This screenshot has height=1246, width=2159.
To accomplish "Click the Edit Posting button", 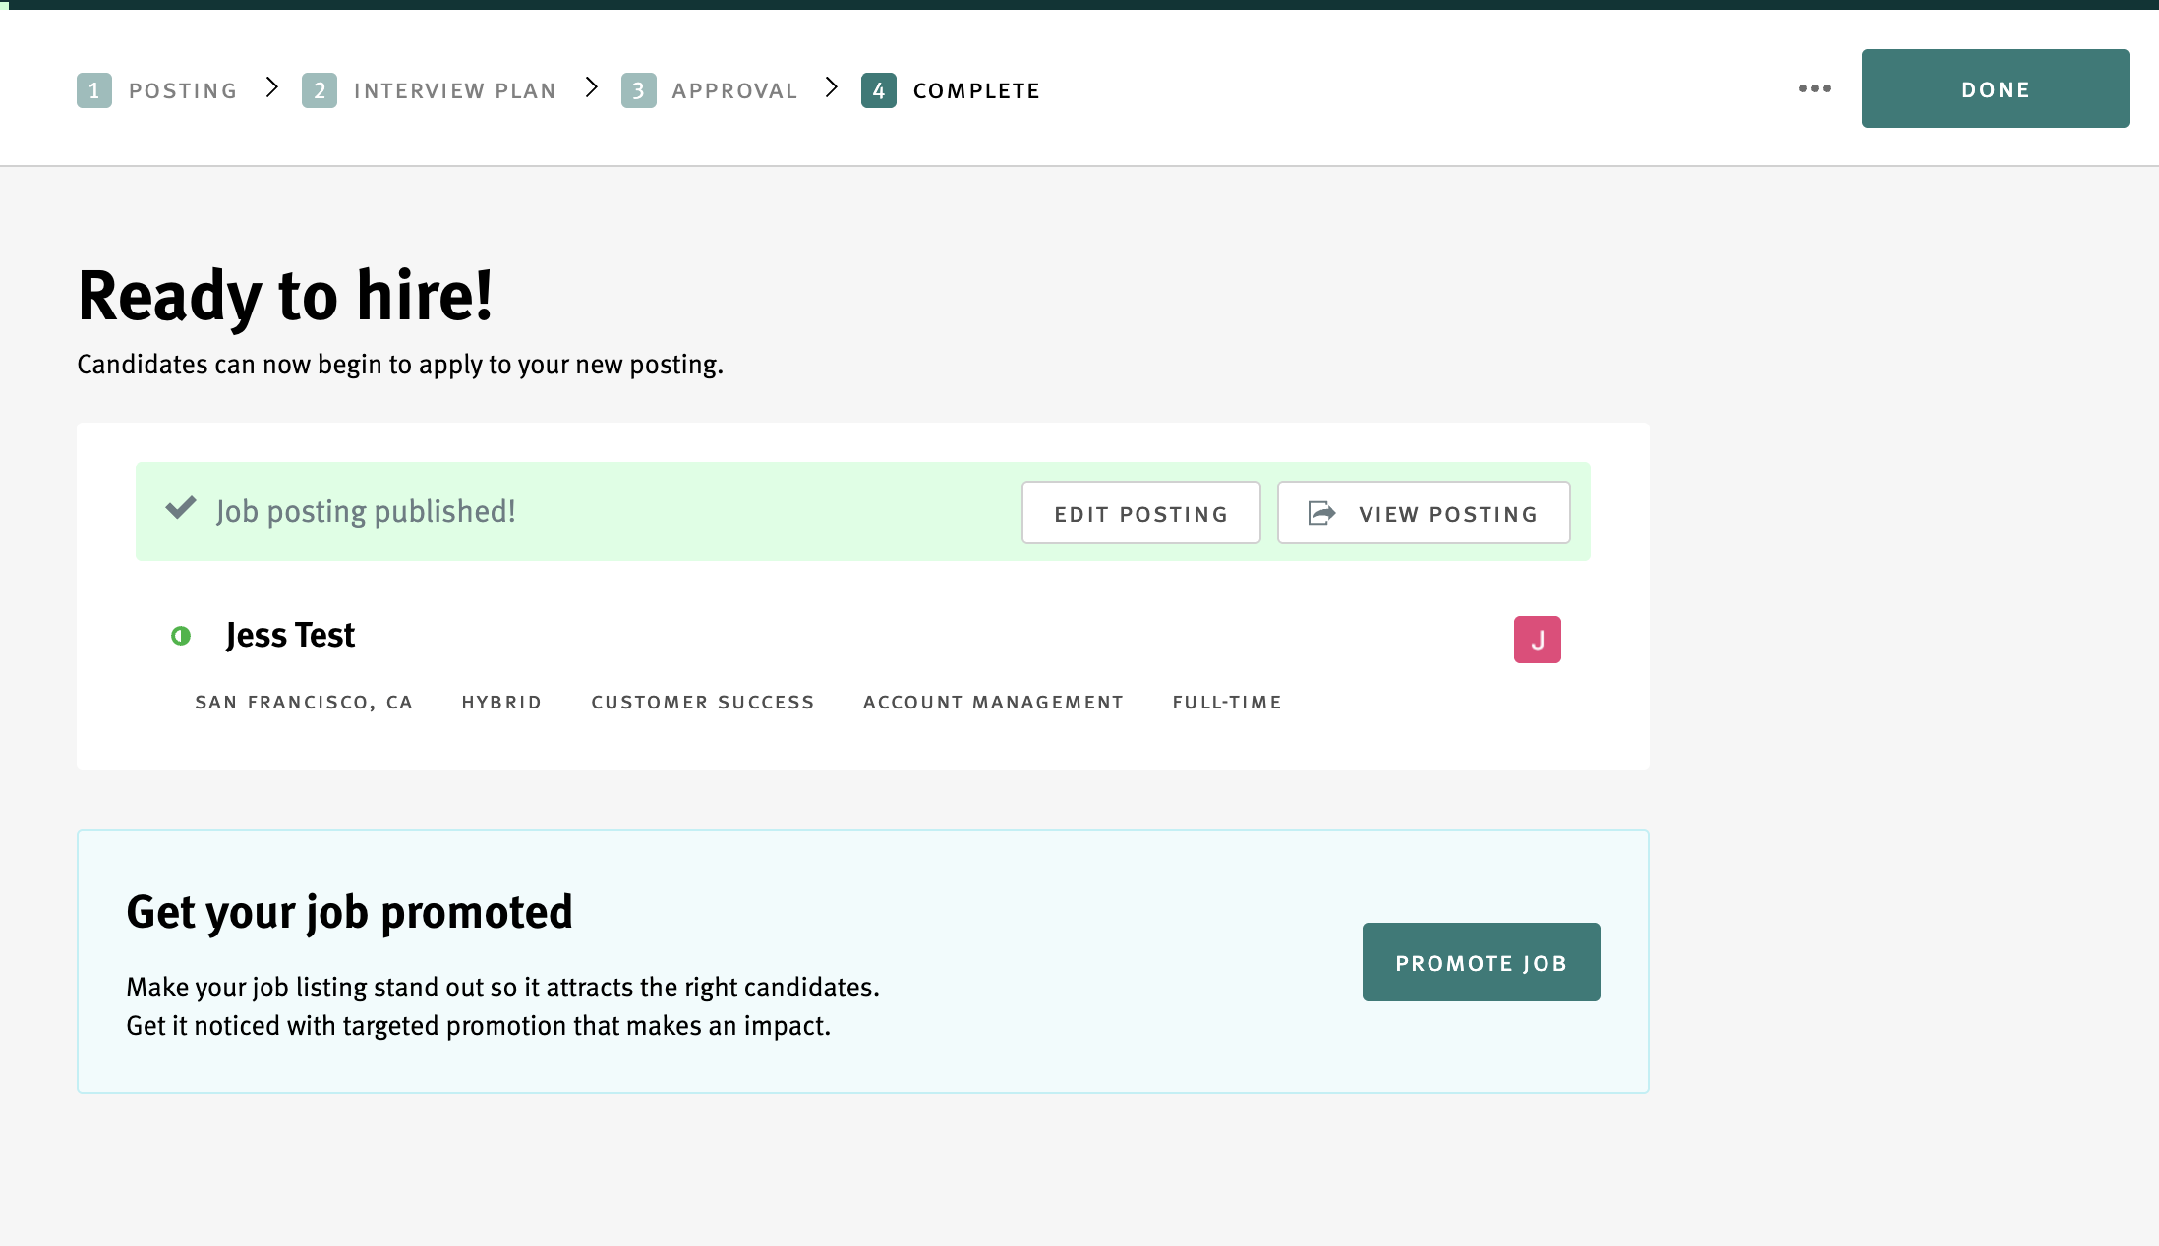I will point(1141,513).
